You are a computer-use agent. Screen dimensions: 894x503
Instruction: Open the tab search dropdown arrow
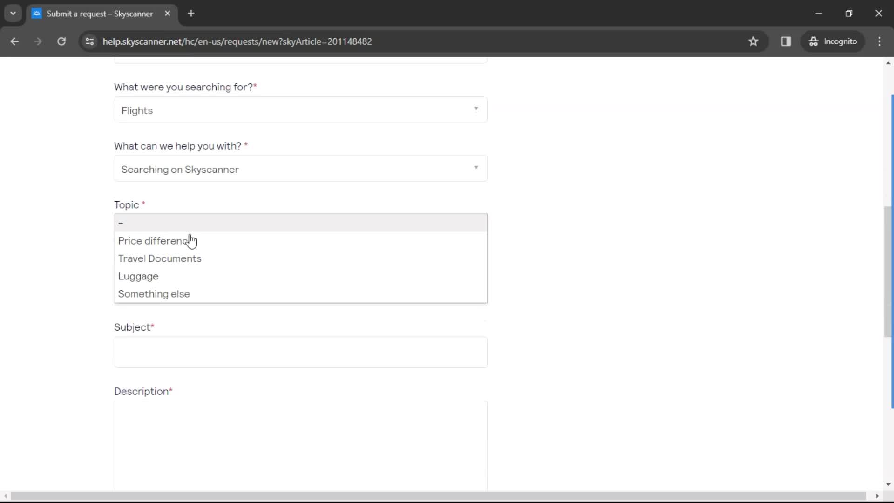[x=13, y=14]
